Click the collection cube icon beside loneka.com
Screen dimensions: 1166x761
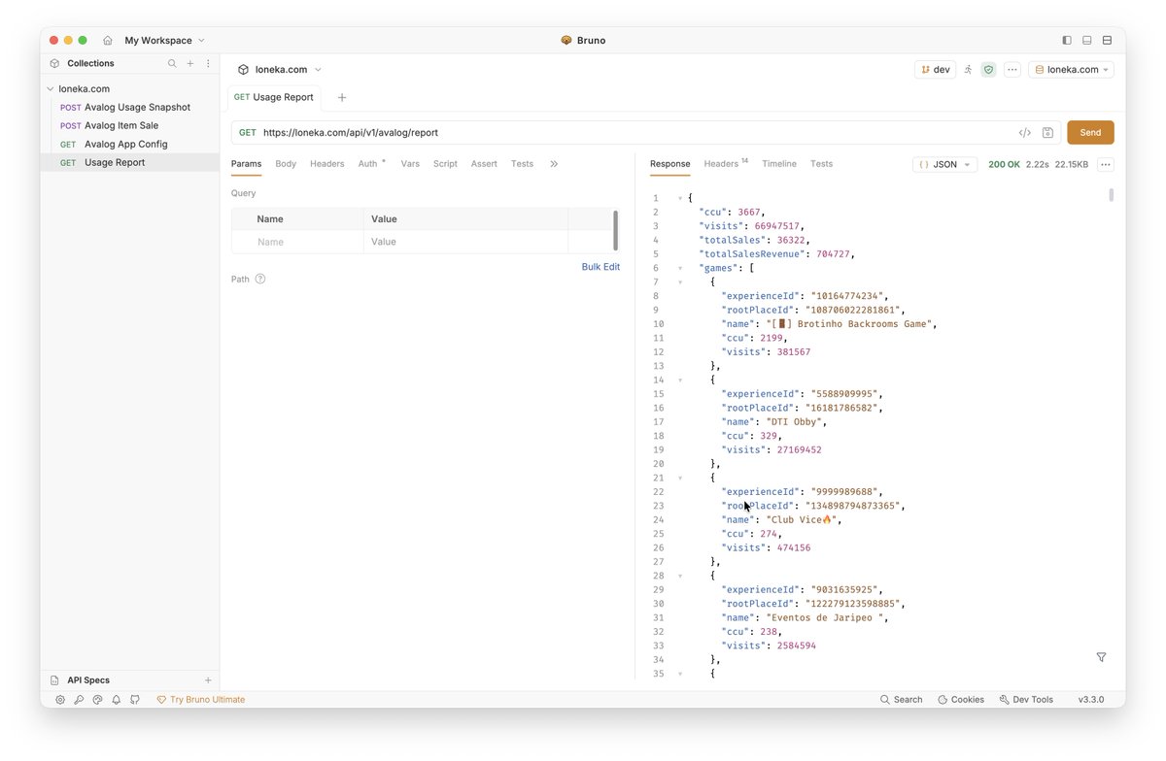tap(243, 70)
